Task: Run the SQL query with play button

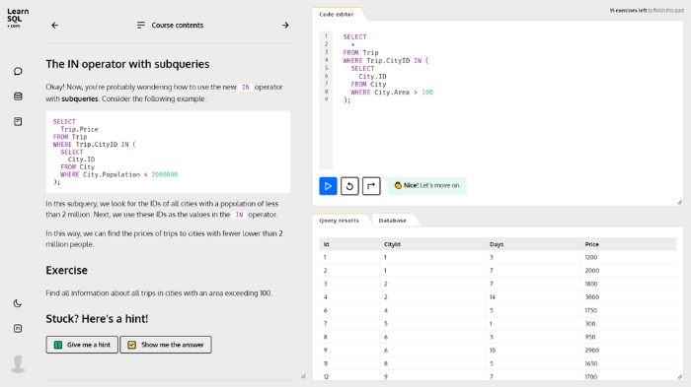Action: point(328,186)
